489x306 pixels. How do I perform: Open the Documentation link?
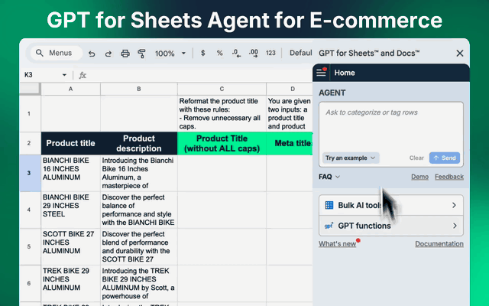[x=439, y=244]
